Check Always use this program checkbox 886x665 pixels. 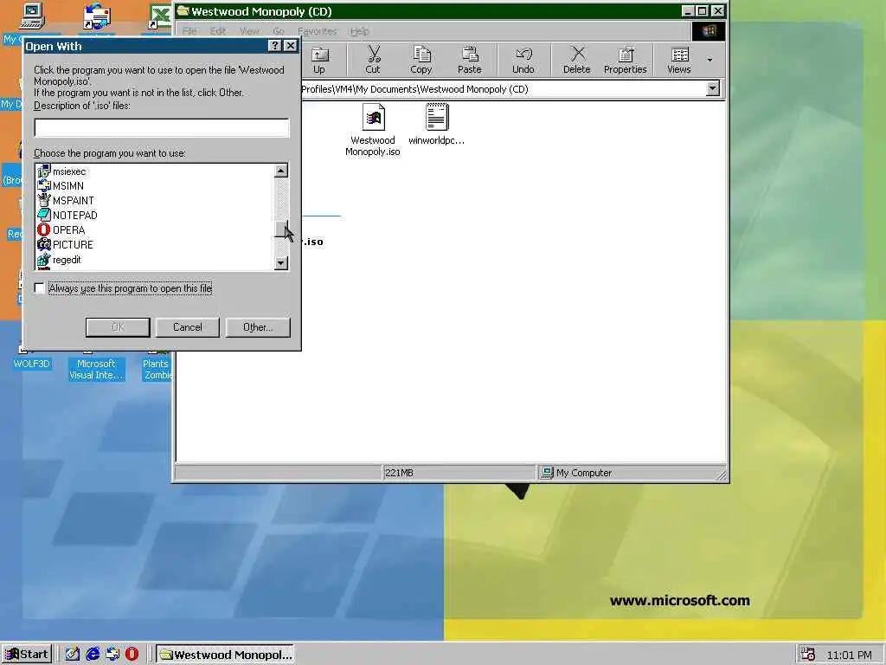click(40, 288)
